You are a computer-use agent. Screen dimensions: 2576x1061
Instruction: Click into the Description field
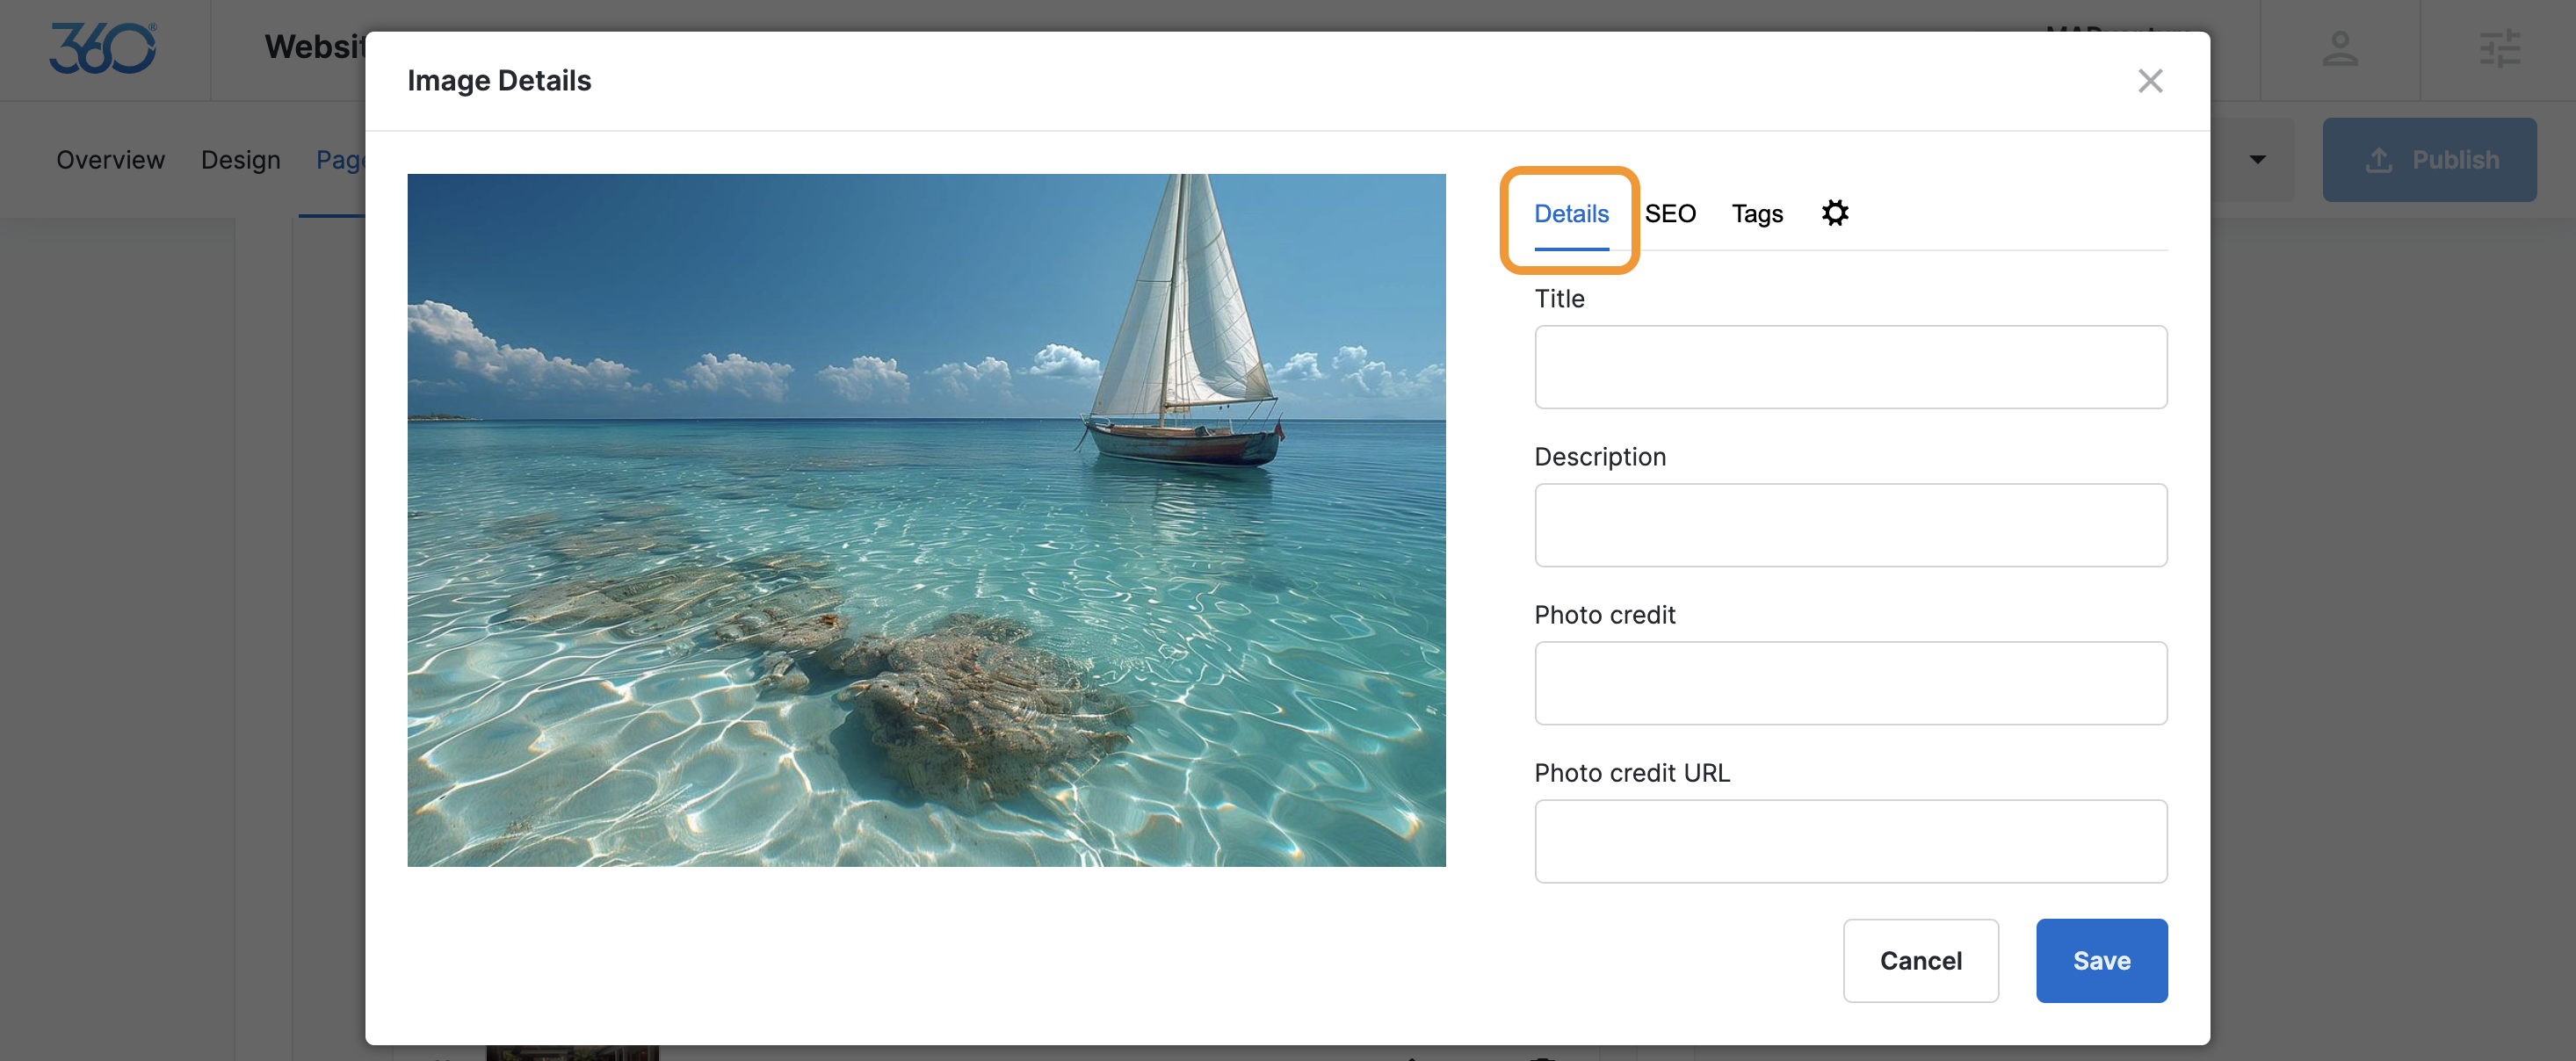pyautogui.click(x=1850, y=525)
